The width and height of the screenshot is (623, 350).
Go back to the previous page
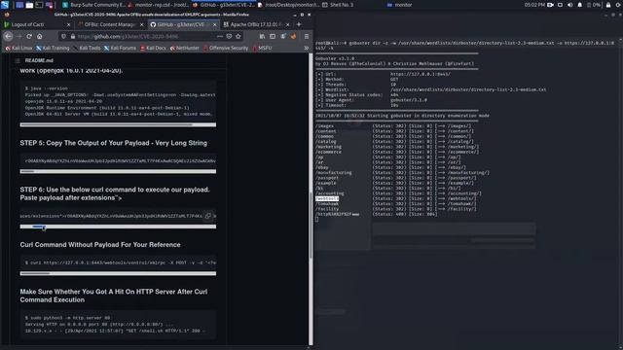(9, 36)
